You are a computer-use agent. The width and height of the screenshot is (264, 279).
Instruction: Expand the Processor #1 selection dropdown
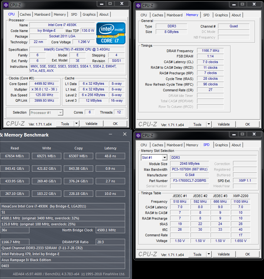(60, 113)
